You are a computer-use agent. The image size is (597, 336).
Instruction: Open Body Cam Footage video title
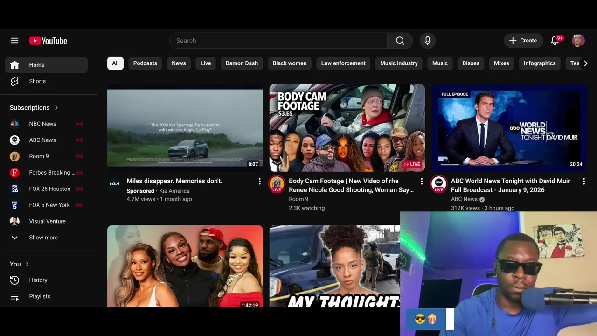pyautogui.click(x=351, y=185)
